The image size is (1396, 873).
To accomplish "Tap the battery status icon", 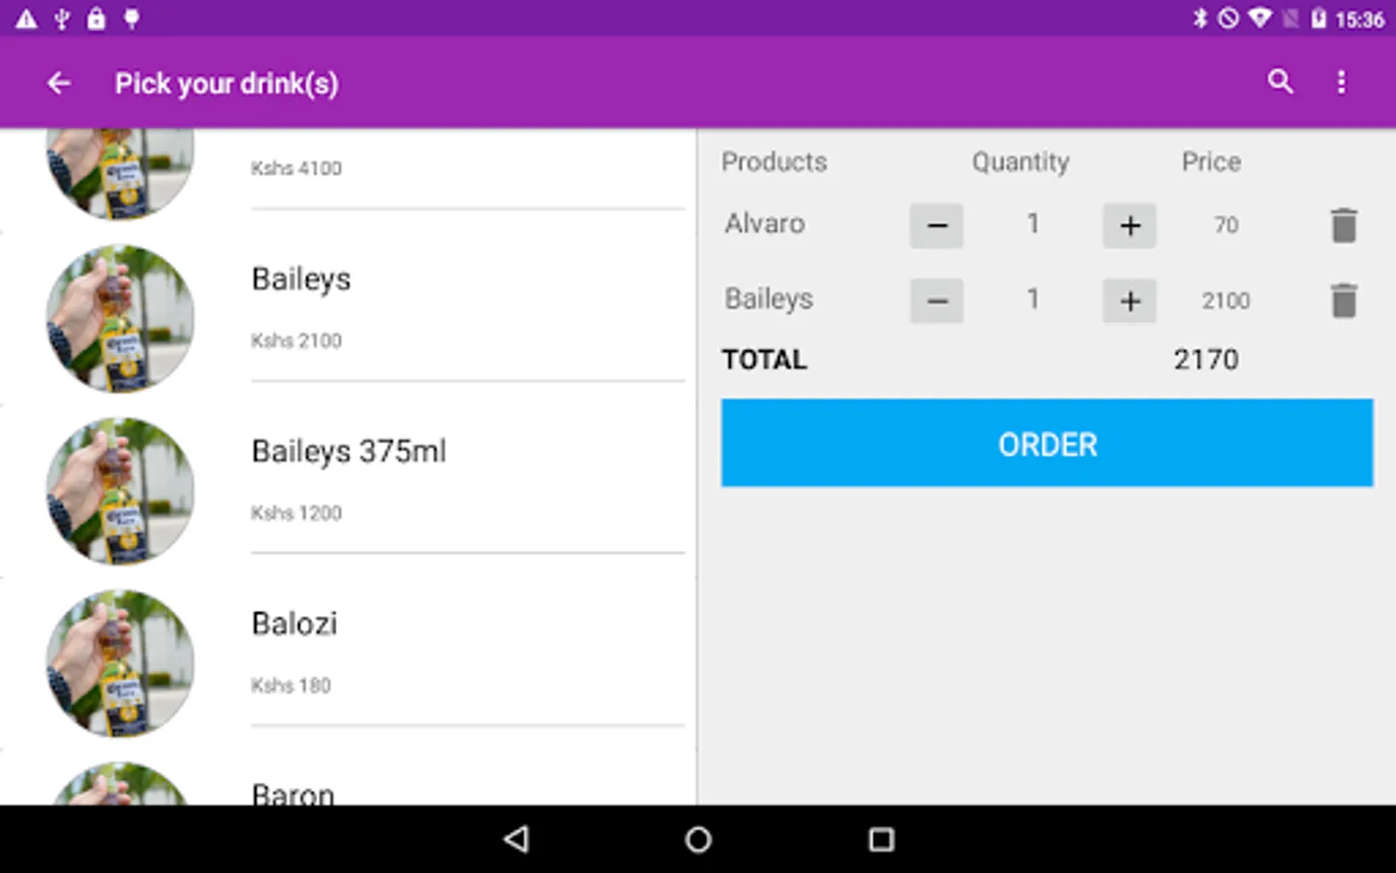I will [1318, 18].
